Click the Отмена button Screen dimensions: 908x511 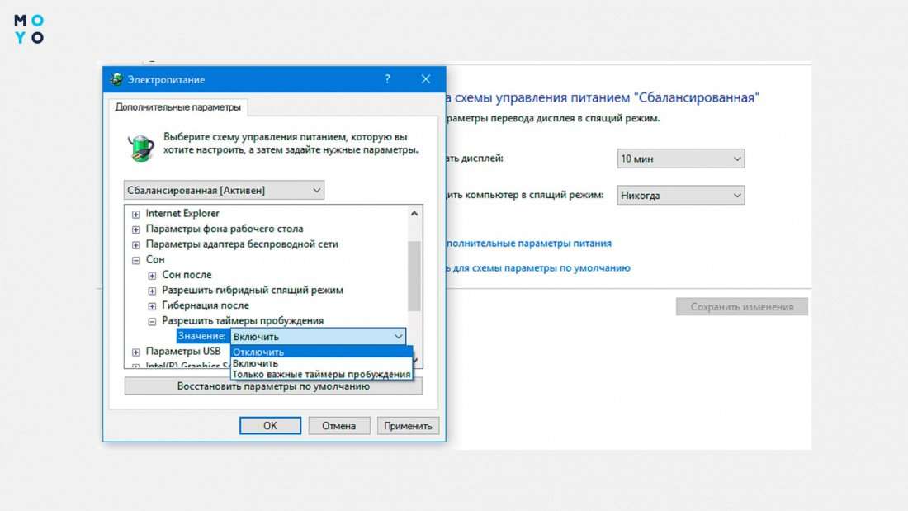[338, 426]
